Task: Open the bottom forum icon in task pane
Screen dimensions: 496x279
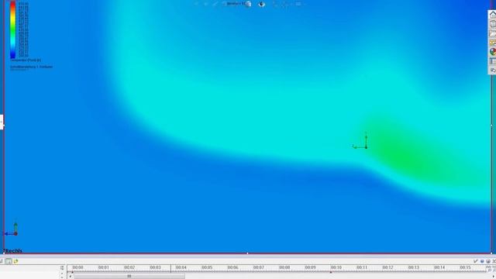Action: pyautogui.click(x=493, y=70)
